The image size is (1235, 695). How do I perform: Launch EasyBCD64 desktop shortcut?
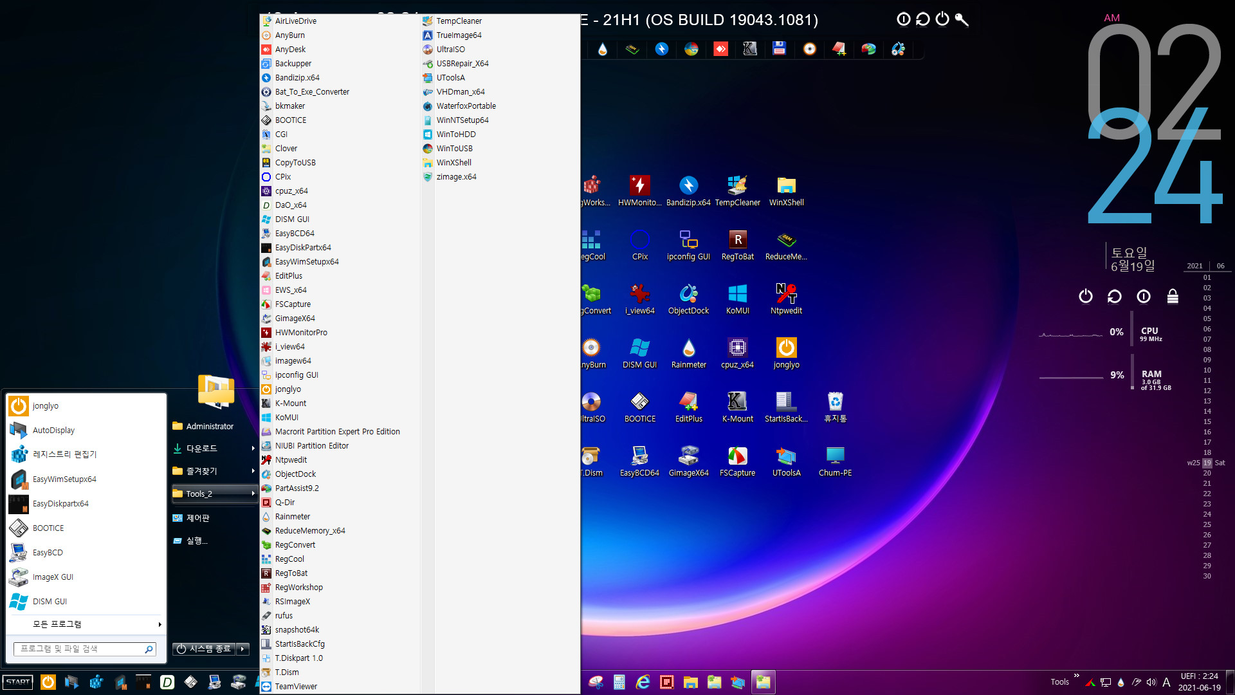639,461
